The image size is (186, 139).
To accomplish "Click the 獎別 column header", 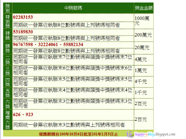I will tap(8, 8).
